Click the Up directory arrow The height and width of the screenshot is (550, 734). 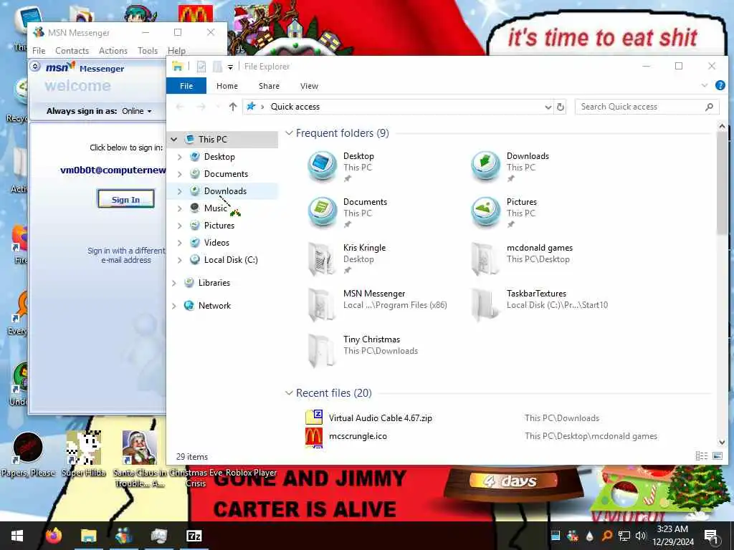[x=233, y=107]
